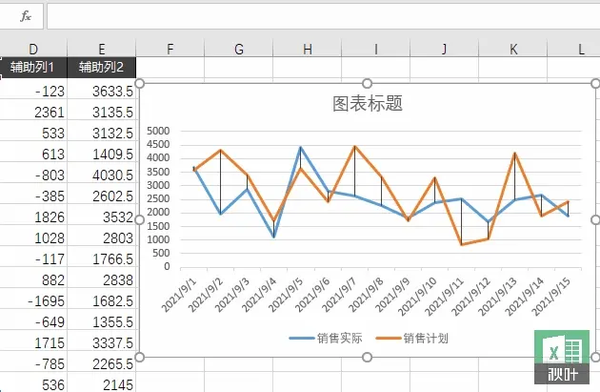600x392 pixels.
Task: Click the 2021/9/1 axis date label
Action: click(x=178, y=295)
